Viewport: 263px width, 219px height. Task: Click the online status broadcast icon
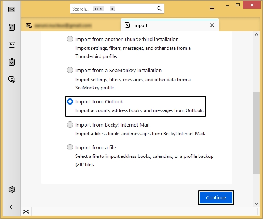point(26,212)
